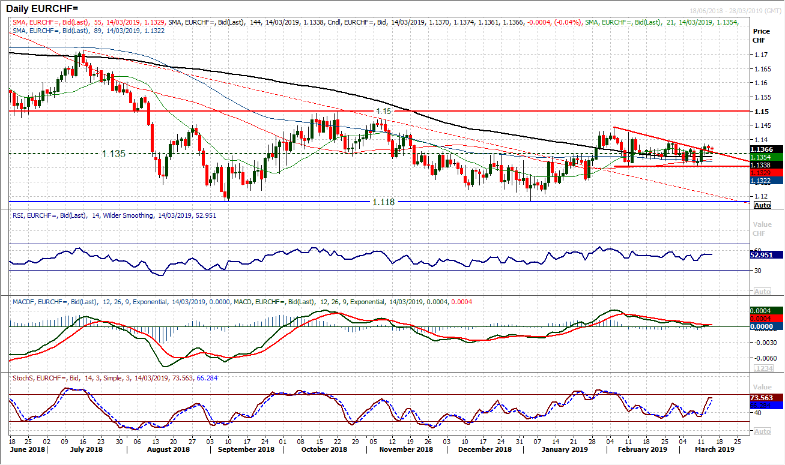Click the red 1.1329 SMA value tag
The height and width of the screenshot is (465, 785).
click(x=765, y=172)
